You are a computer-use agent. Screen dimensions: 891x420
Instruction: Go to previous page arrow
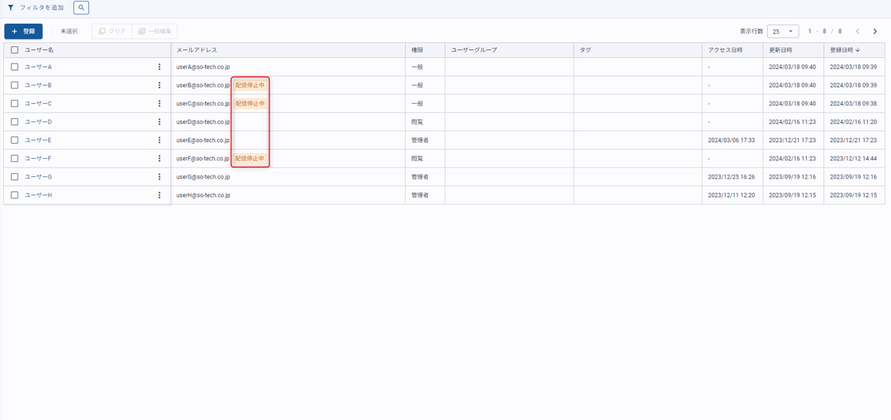point(858,31)
